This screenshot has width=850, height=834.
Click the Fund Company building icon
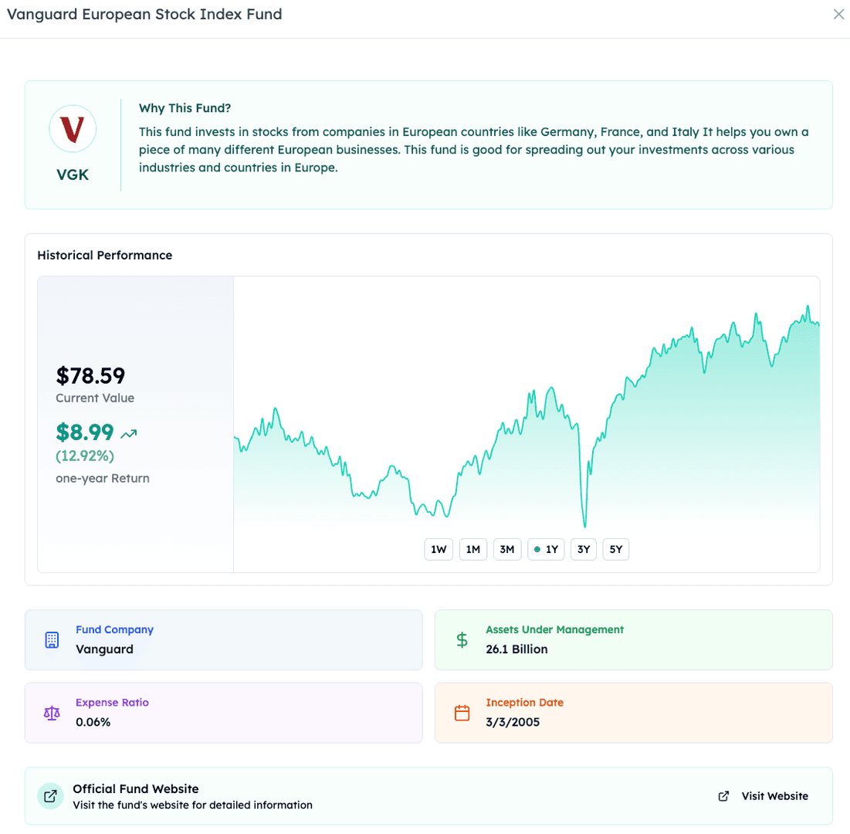[x=52, y=639]
